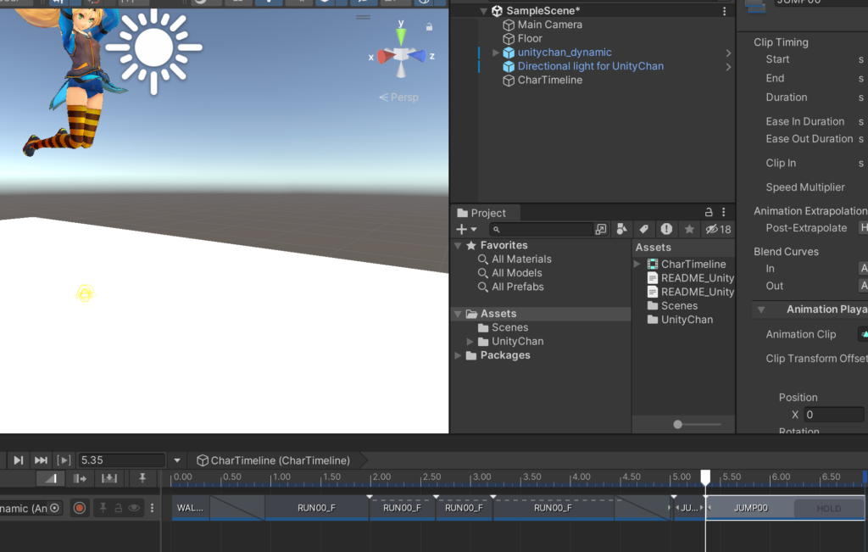Save the search with the star icon
The width and height of the screenshot is (868, 552).
pyautogui.click(x=689, y=229)
